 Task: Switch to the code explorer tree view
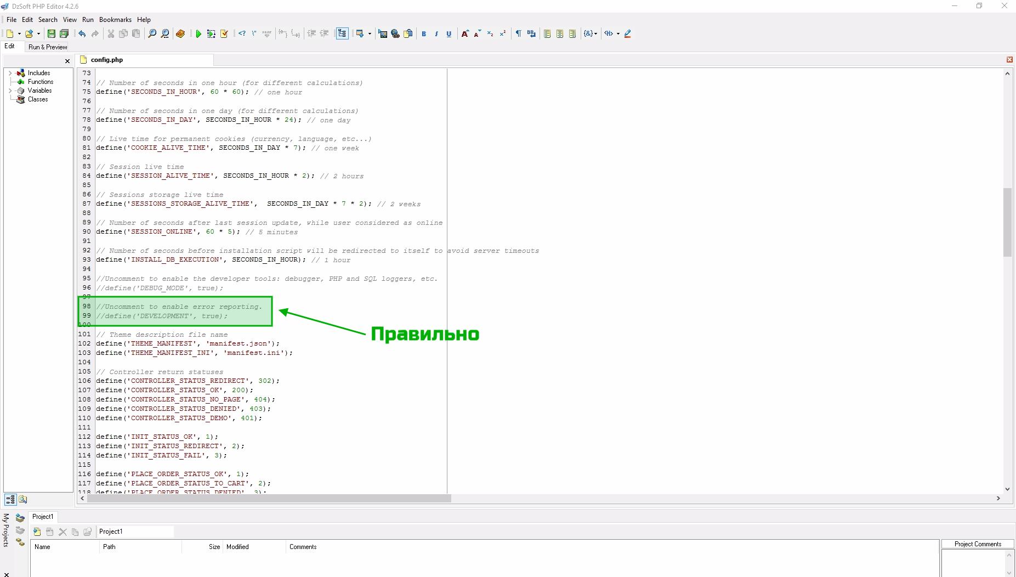[10, 499]
